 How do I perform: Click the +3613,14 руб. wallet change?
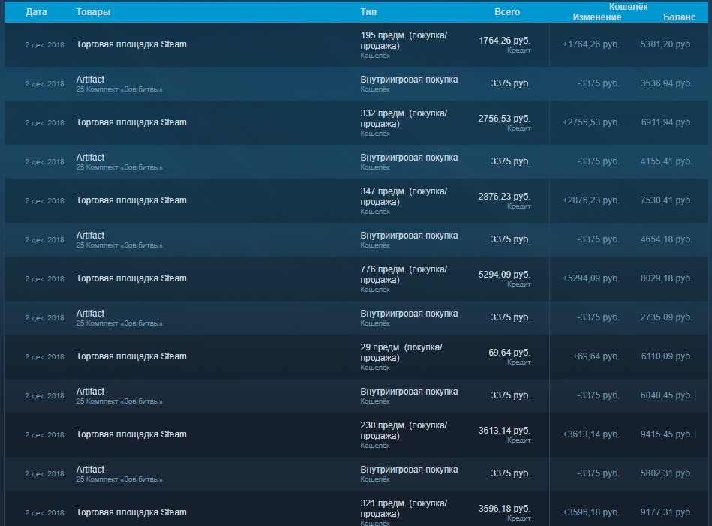click(591, 434)
